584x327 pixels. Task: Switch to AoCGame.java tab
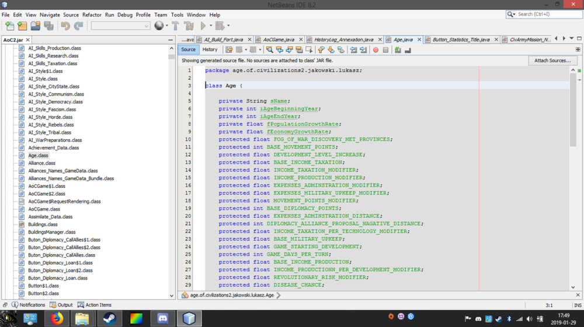point(279,40)
